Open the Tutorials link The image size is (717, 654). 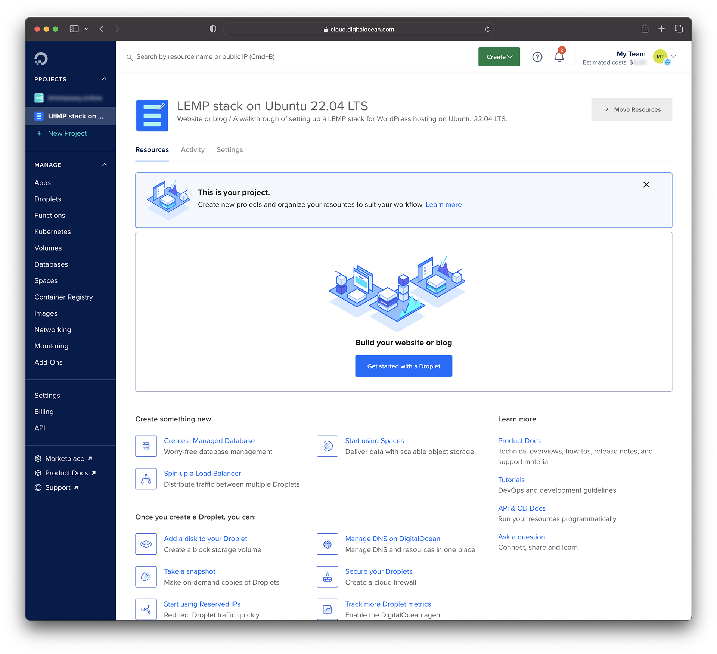point(511,480)
